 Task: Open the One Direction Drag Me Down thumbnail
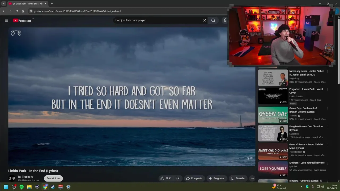[x=273, y=133]
